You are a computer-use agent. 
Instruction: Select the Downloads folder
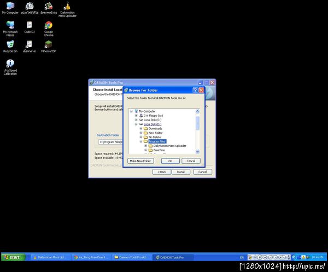[155, 128]
